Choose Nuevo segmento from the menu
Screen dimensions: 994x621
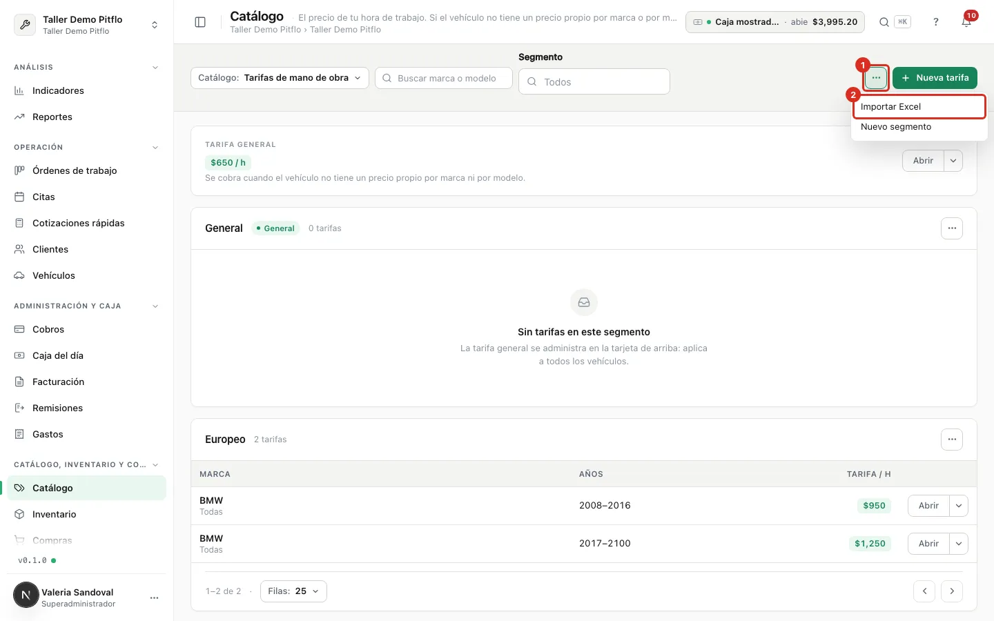click(919, 127)
